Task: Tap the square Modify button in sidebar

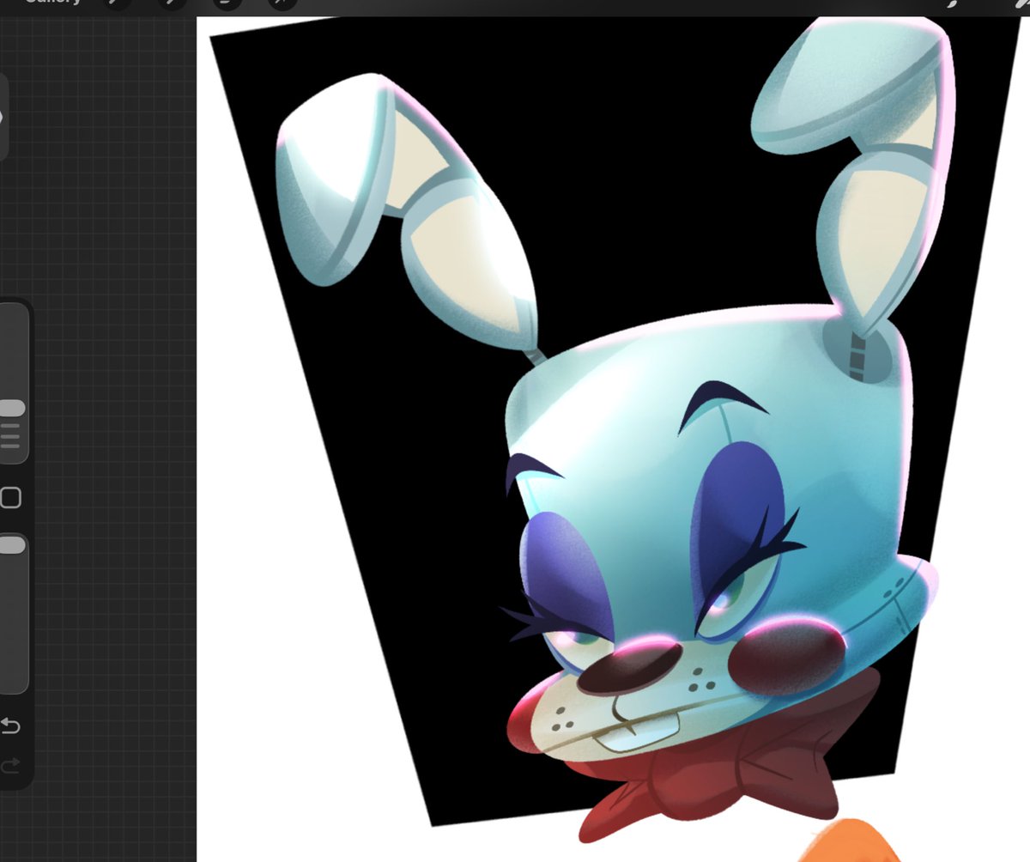Action: click(10, 498)
